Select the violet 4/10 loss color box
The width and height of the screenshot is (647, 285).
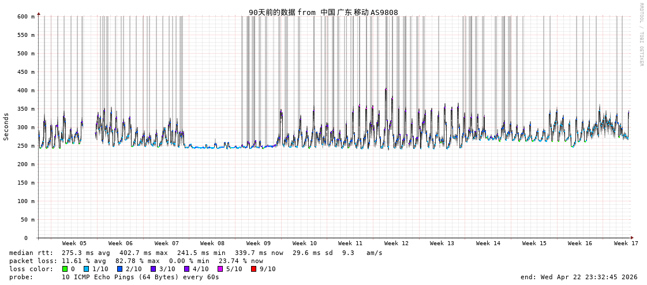(x=186, y=269)
